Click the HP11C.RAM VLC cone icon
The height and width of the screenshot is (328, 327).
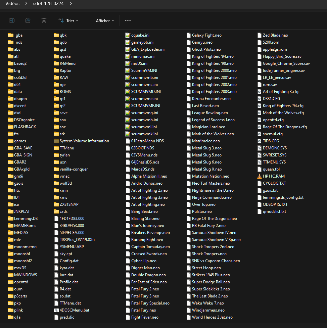click(260, 176)
